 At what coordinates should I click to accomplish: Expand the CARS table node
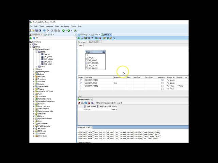click(x=36, y=67)
